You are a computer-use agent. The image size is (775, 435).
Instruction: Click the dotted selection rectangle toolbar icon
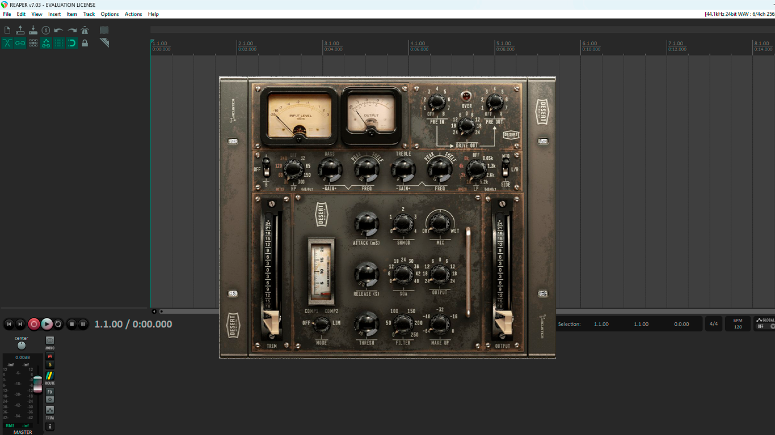point(104,30)
